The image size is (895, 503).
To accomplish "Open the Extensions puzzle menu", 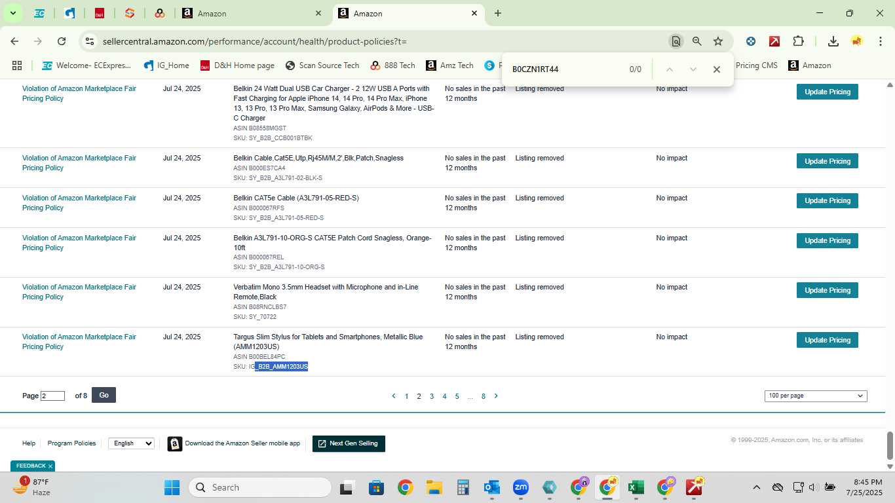I will point(798,41).
